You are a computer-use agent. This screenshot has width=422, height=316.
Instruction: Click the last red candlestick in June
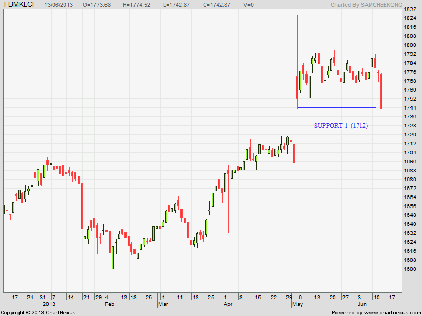tap(381, 91)
